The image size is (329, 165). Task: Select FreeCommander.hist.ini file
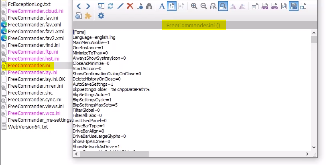(x=34, y=58)
